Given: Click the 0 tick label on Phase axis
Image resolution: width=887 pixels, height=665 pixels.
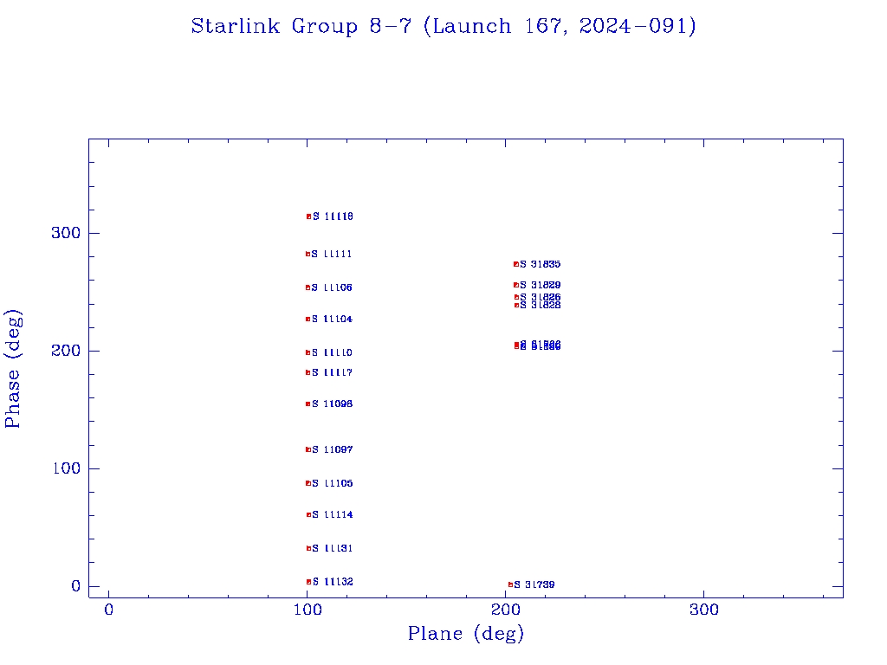Looking at the screenshot, I should click(76, 586).
